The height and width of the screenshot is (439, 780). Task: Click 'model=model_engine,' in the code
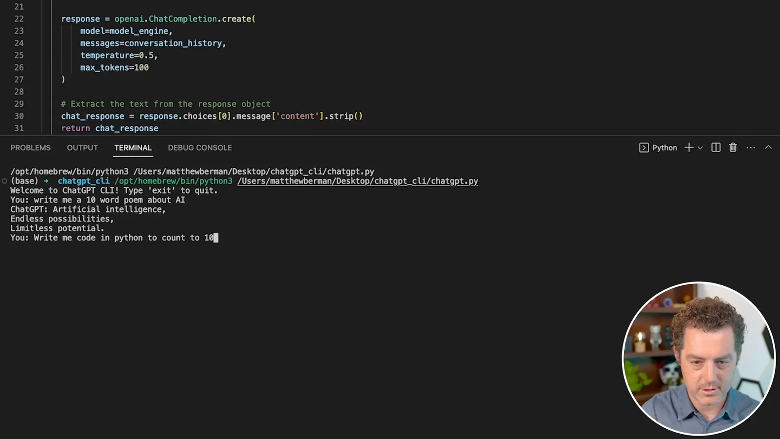(126, 31)
